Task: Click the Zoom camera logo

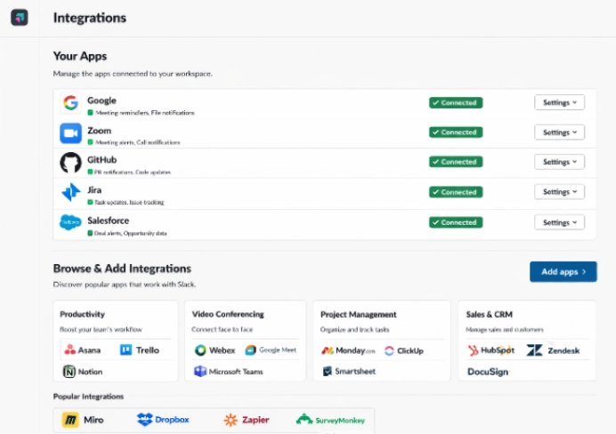Action: click(x=70, y=133)
